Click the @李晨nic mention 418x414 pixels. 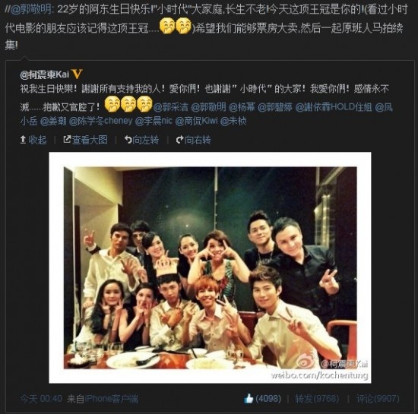pyautogui.click(x=154, y=122)
